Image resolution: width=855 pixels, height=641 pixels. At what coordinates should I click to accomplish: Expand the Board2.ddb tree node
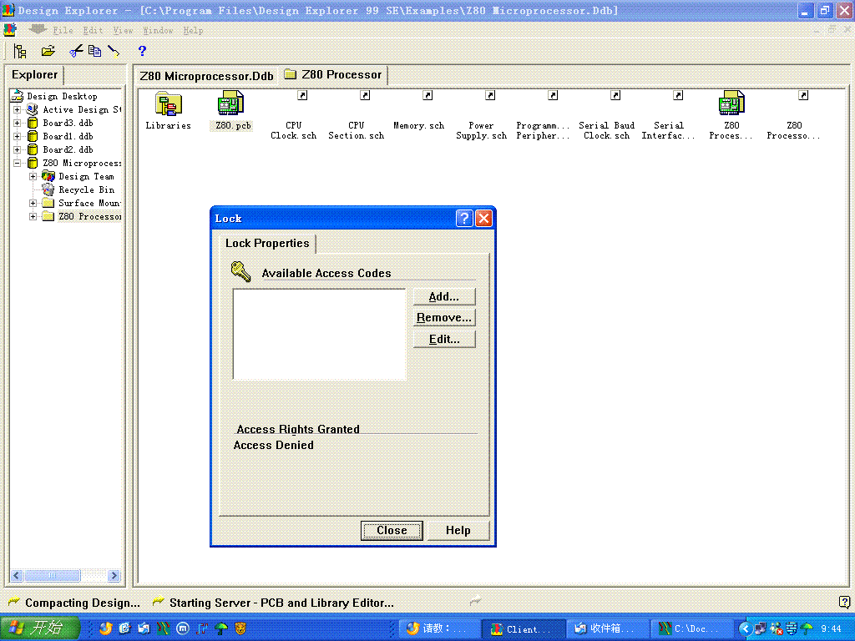point(17,149)
